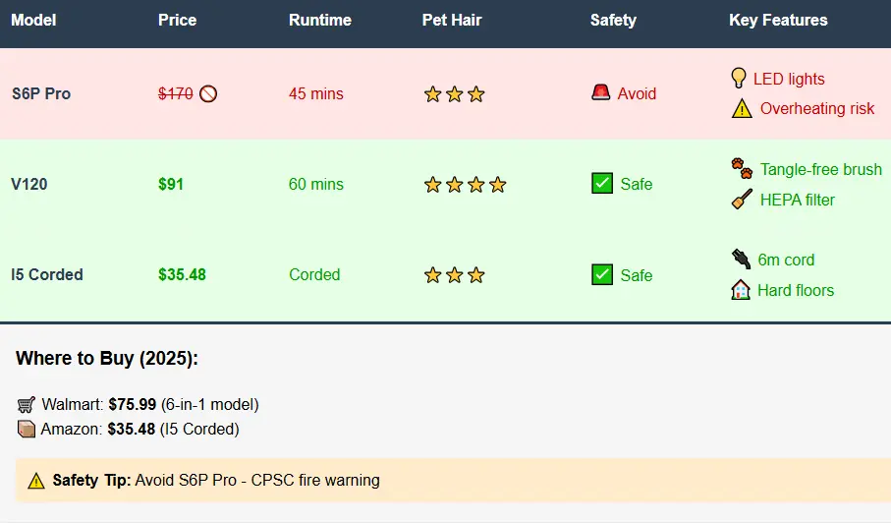891x523 pixels.
Task: Click the prohibited sign next to $170
Action: pyautogui.click(x=208, y=93)
